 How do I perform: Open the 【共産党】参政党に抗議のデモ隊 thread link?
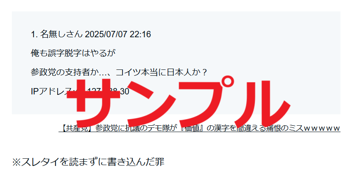(199, 128)
